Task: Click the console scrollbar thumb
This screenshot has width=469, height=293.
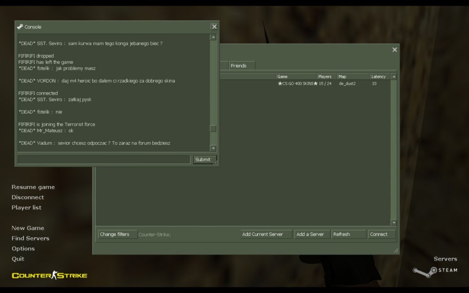Action: coord(213,129)
